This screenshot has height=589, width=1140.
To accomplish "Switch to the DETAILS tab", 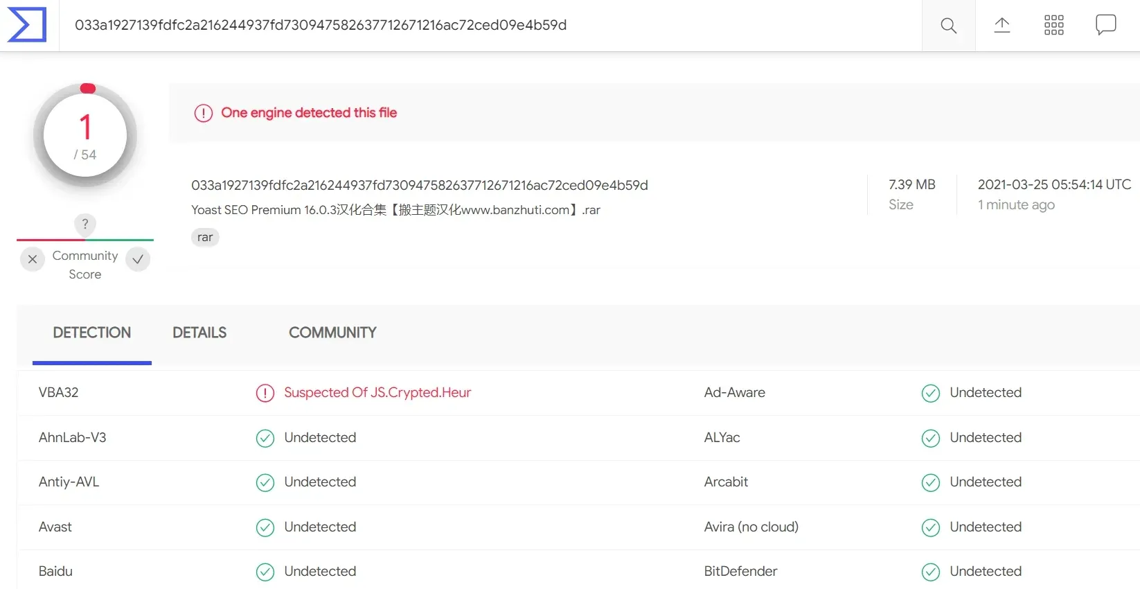I will [199, 333].
